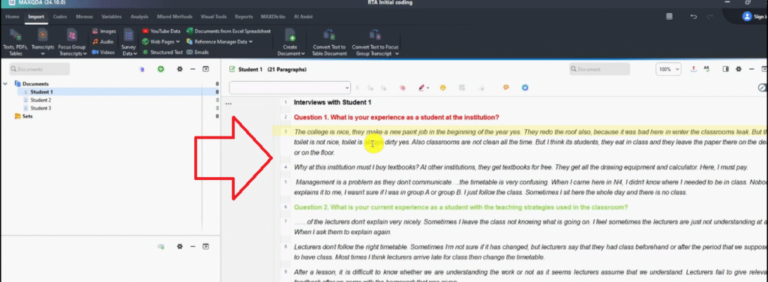Click the emoticode smiley icon

tap(442, 88)
